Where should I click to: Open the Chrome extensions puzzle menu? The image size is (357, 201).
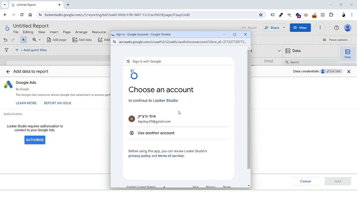331,15
